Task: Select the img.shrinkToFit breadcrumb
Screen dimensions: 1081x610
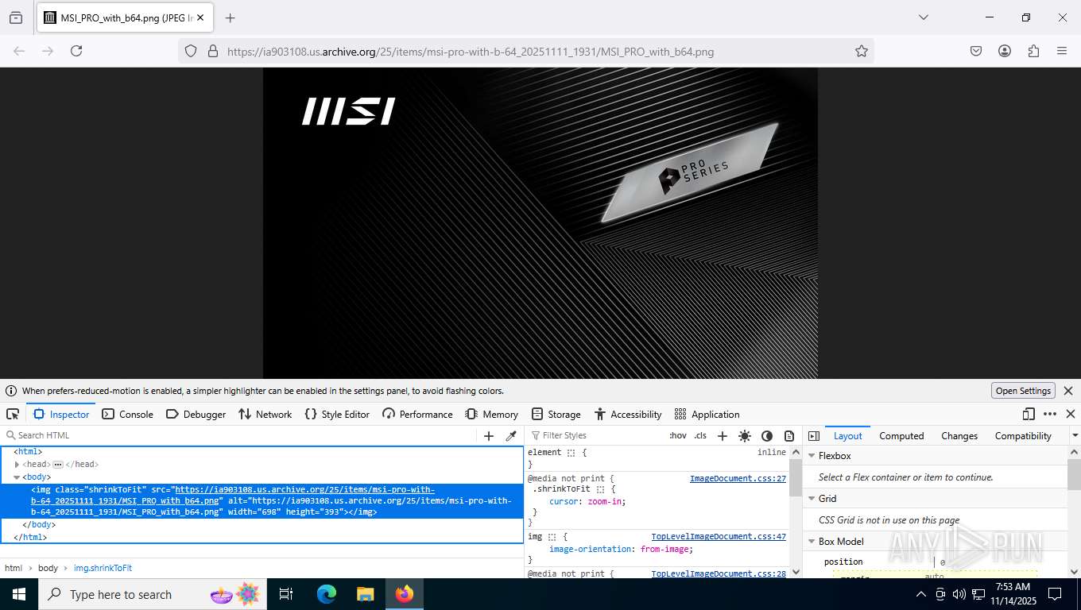Action: (x=103, y=568)
